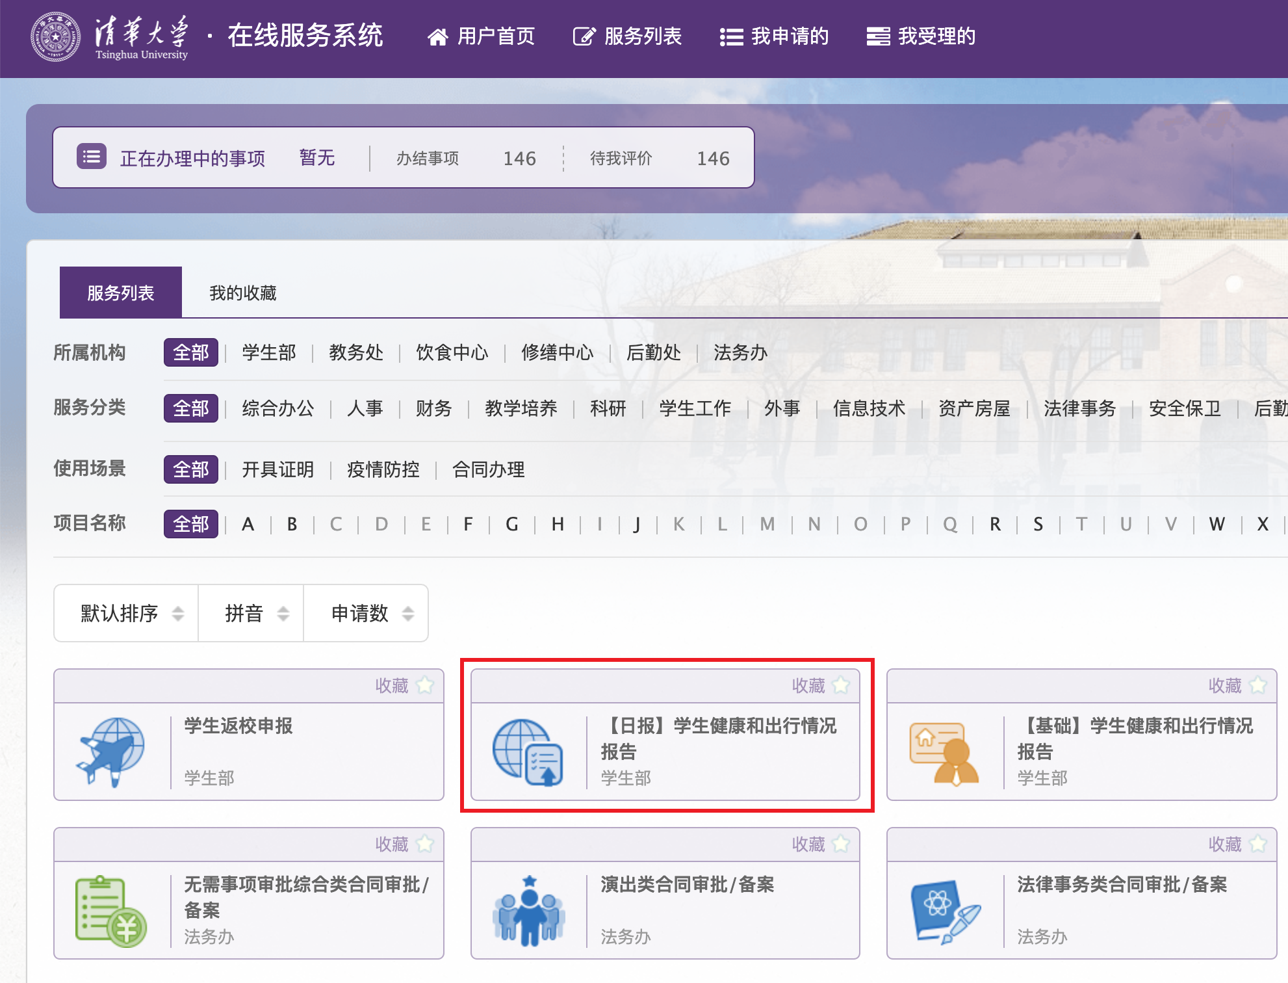Click the purple list icon beside 正在办理中的事项

[x=92, y=157]
